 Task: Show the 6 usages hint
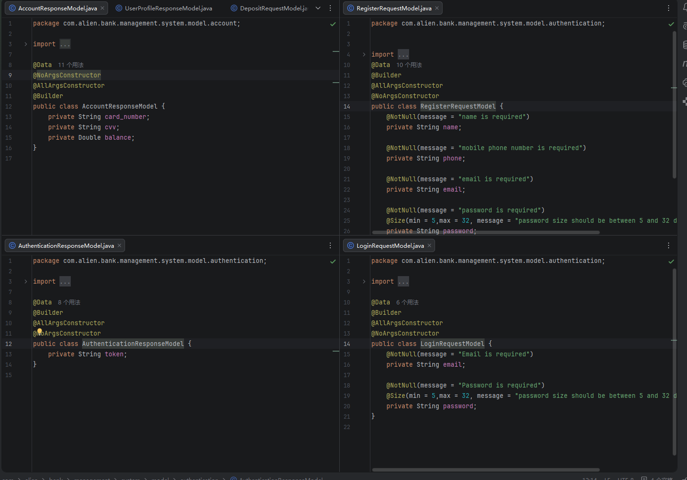(408, 303)
